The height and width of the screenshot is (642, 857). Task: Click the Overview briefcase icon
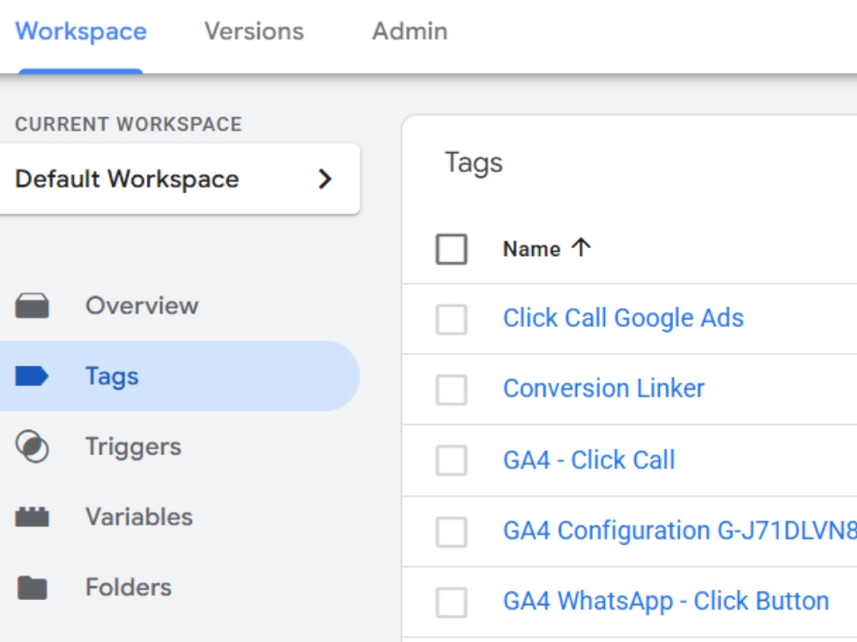tap(33, 306)
